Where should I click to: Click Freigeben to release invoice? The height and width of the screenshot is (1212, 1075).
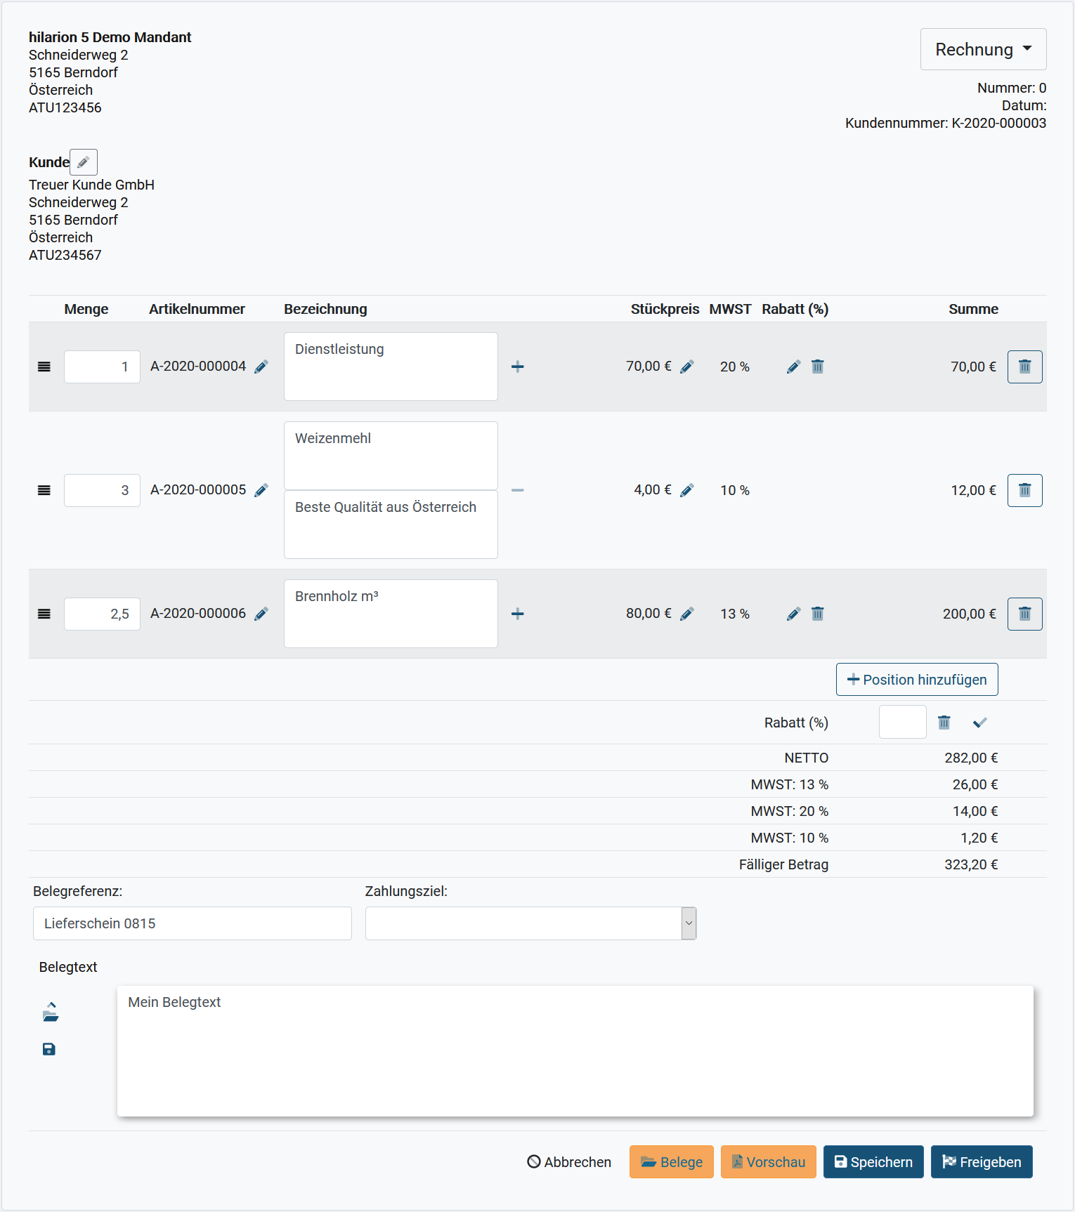coord(982,1162)
